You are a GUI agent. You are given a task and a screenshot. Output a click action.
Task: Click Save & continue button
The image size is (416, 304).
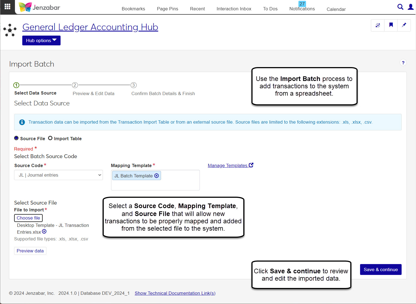[380, 269]
